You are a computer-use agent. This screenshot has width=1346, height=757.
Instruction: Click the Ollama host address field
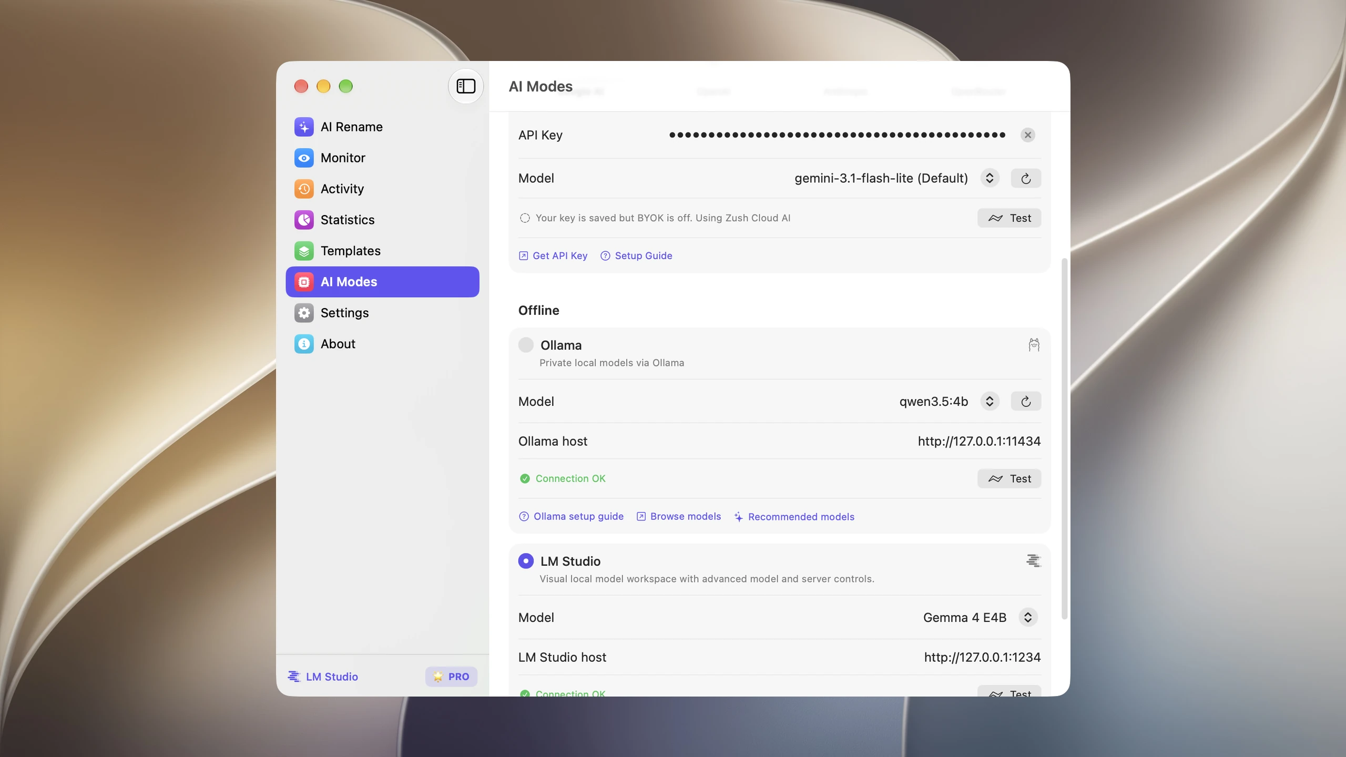click(979, 441)
